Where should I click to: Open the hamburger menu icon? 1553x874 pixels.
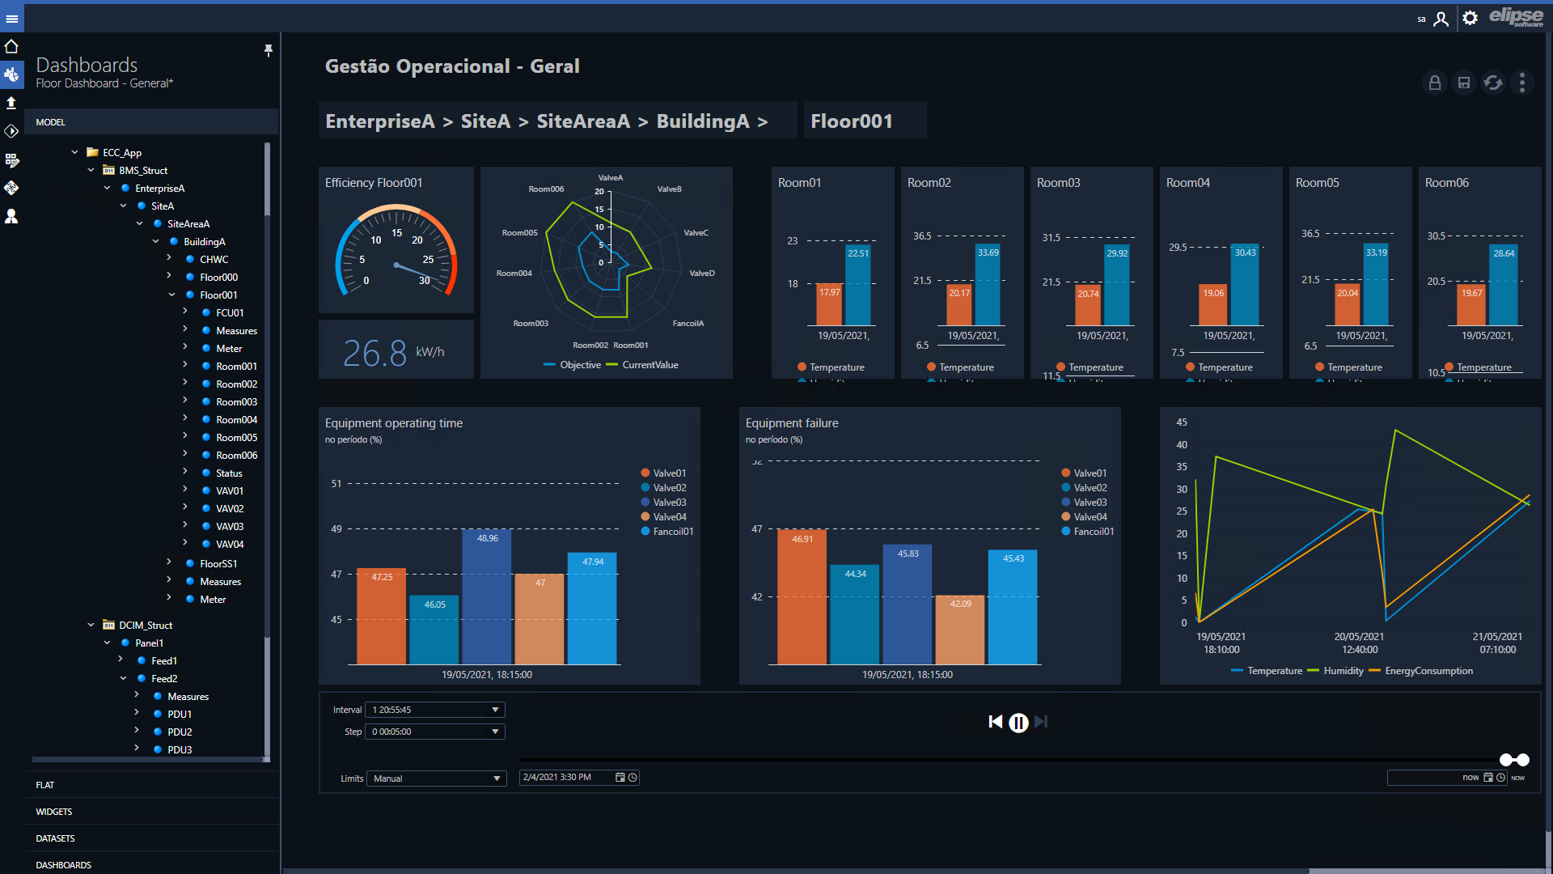pos(11,19)
